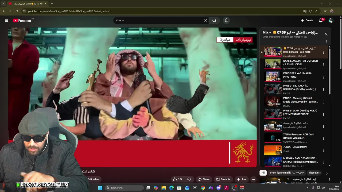Install app icon in address bar
This screenshot has width=342, height=192.
pyautogui.click(x=310, y=11)
